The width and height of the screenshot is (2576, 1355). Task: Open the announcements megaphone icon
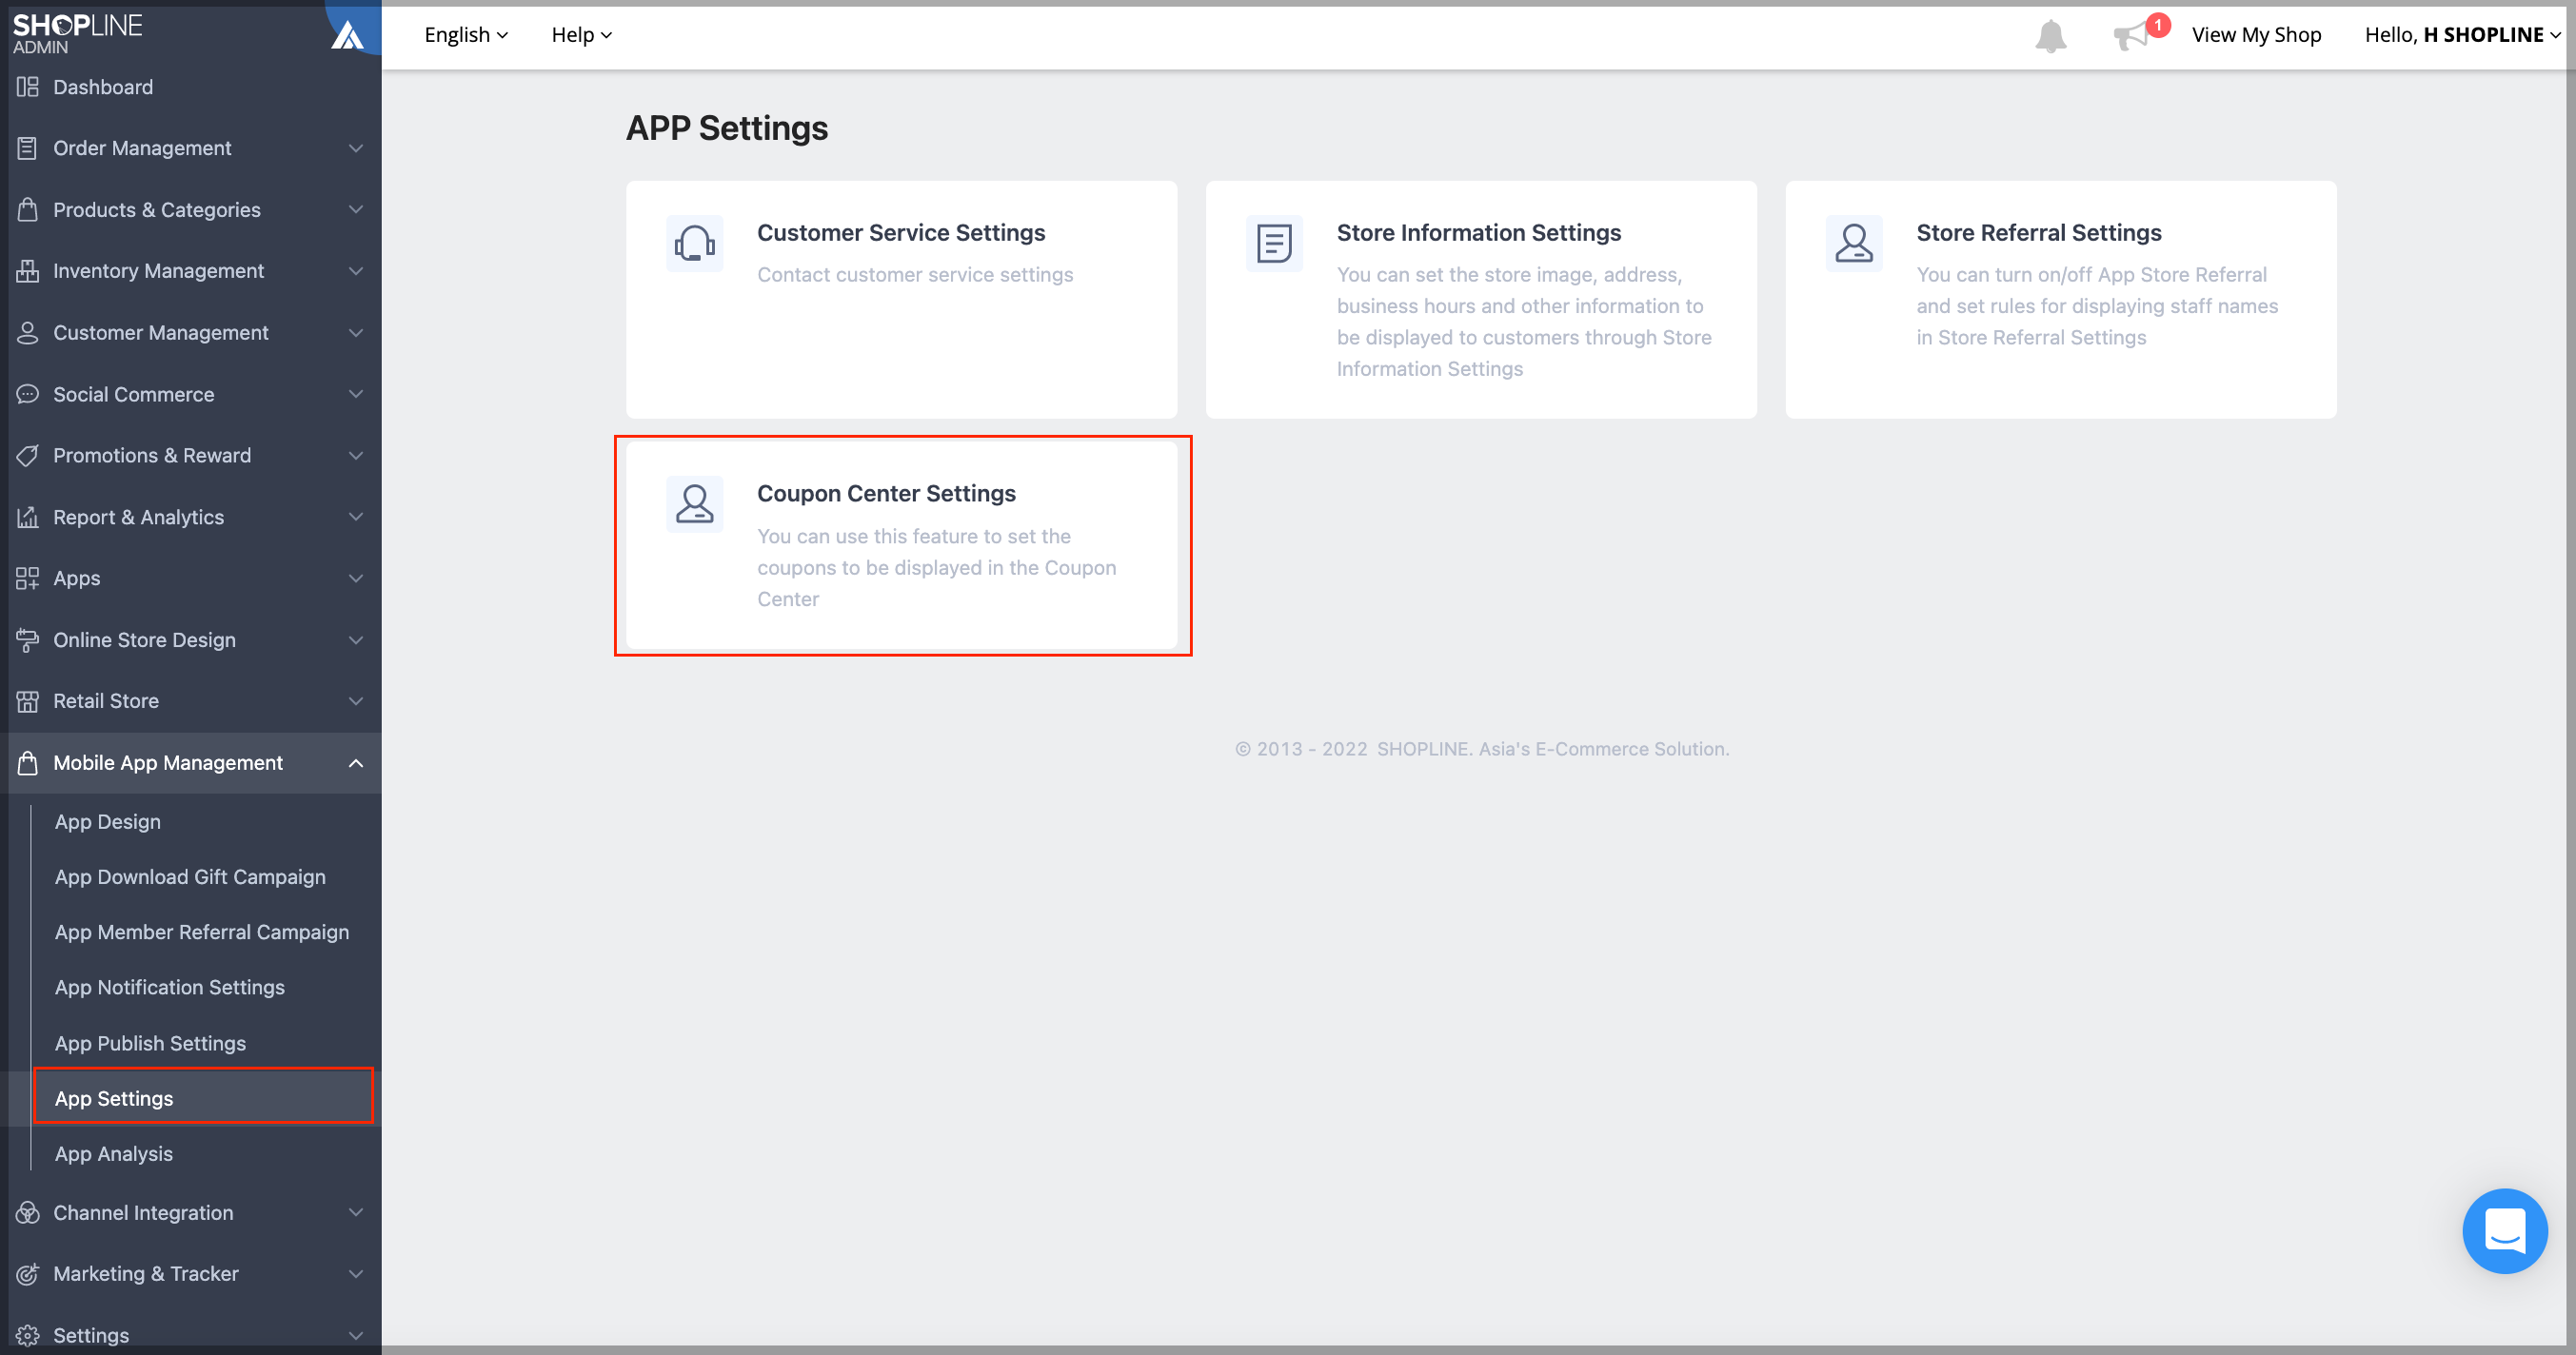coord(2130,36)
